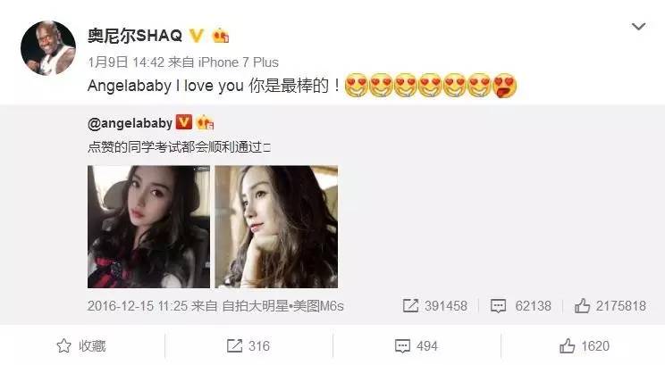Image resolution: width=665 pixels, height=365 pixels.
Task: Open the 奥尼尔SHAQ username link
Action: coord(135,35)
